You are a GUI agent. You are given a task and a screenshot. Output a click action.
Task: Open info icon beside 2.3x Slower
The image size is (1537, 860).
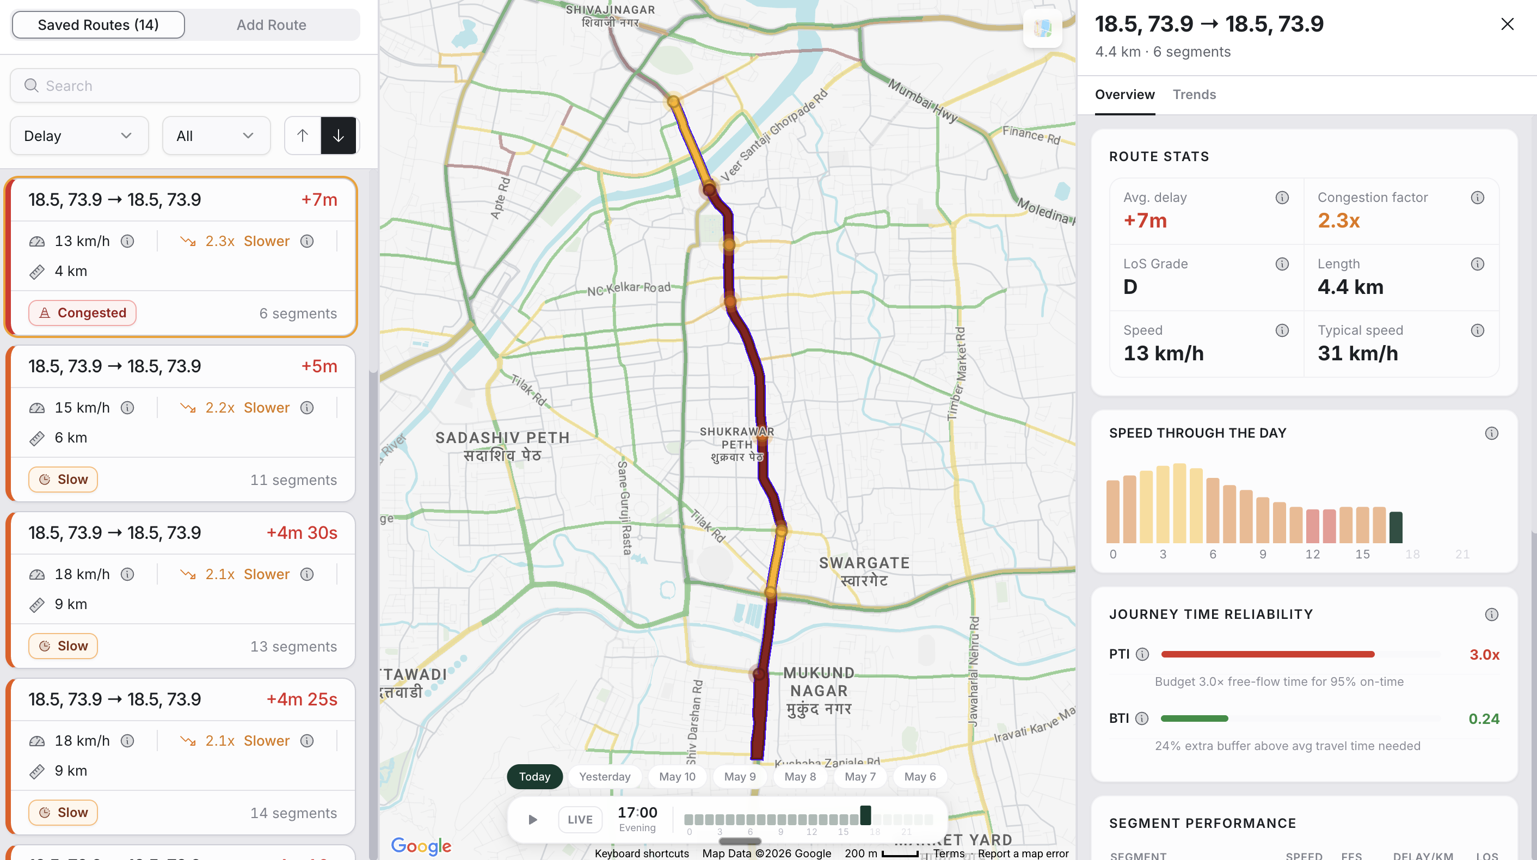pyautogui.click(x=306, y=241)
